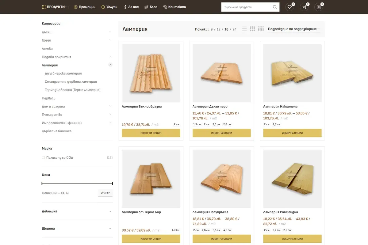Switch to list view layout
This screenshot has height=245, width=368.
[x=244, y=29]
